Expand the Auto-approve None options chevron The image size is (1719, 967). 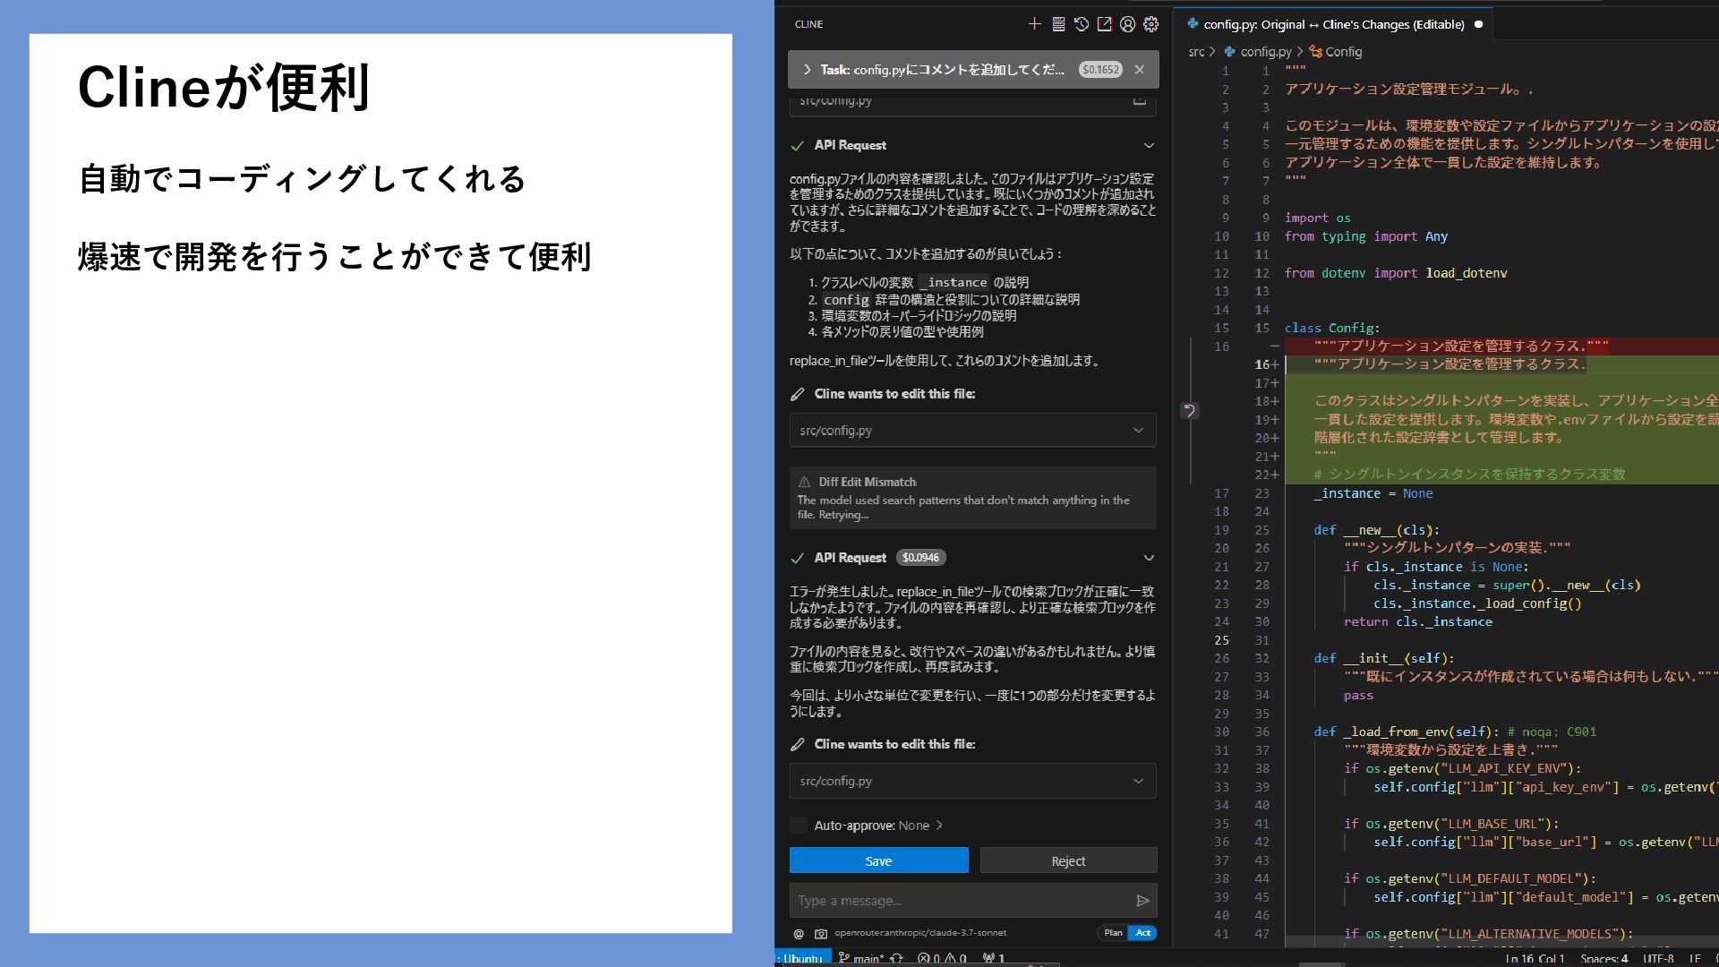(x=939, y=825)
